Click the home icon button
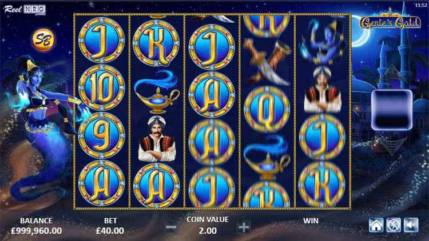 (x=376, y=225)
